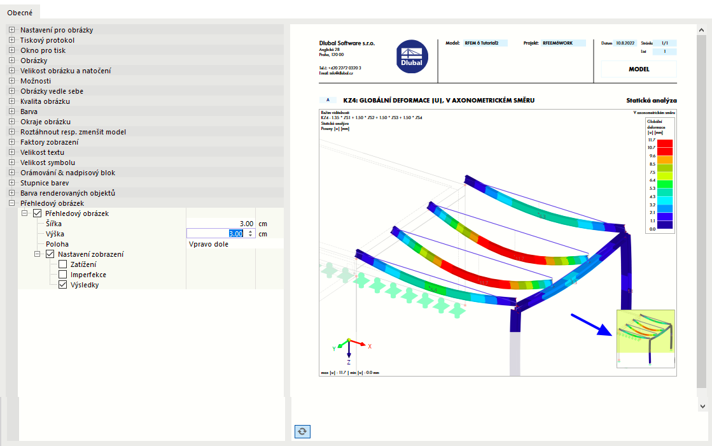This screenshot has height=446, width=712.
Task: Expand Obrázky vedle sebe section
Action: click(x=12, y=91)
